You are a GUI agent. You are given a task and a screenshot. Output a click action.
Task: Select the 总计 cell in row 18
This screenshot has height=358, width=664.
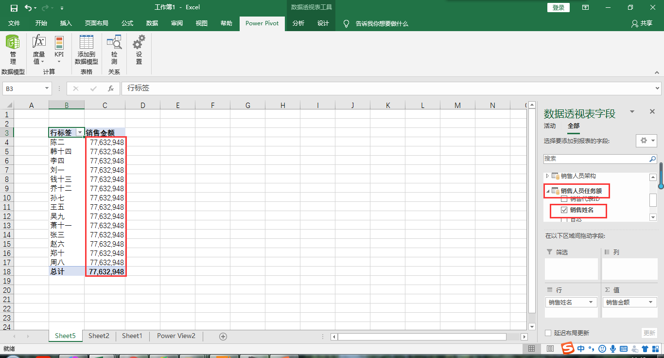click(x=67, y=271)
